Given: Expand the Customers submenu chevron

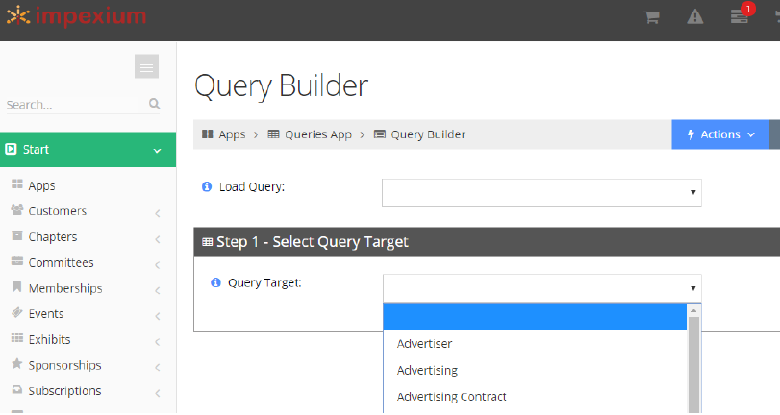Looking at the screenshot, I should tap(157, 213).
